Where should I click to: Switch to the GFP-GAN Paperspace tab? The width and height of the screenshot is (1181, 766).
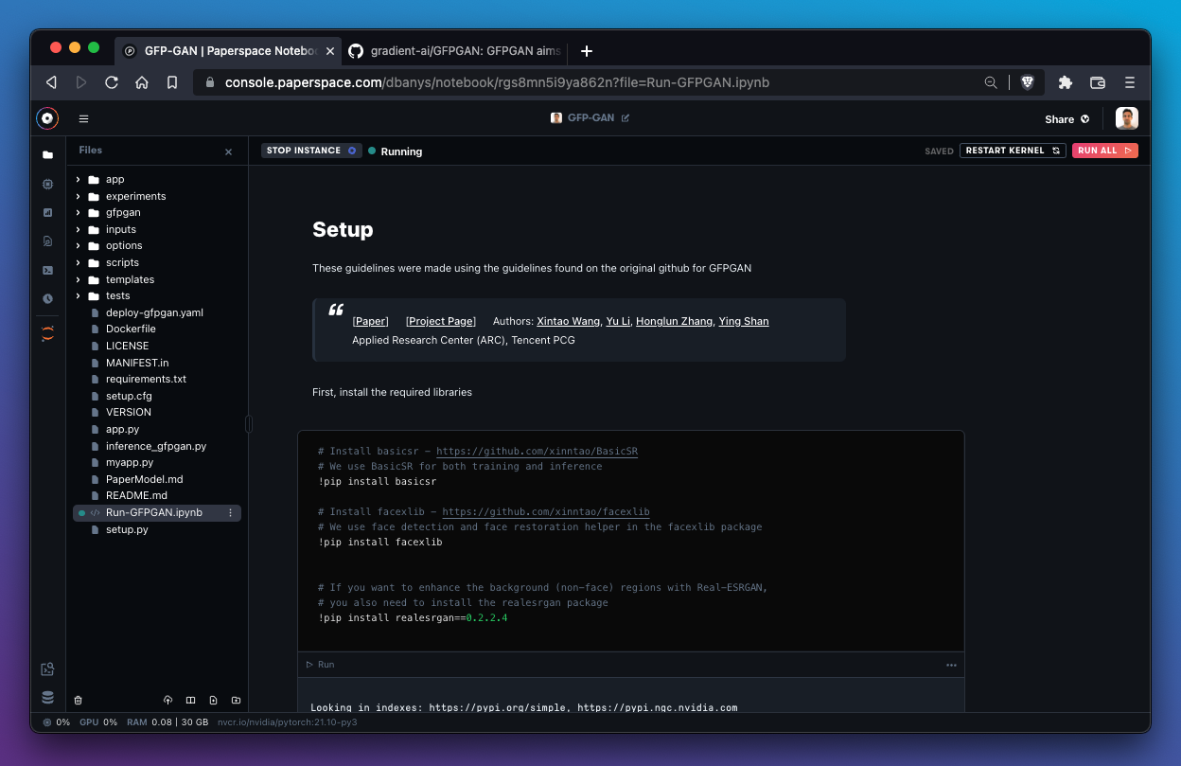click(x=227, y=51)
